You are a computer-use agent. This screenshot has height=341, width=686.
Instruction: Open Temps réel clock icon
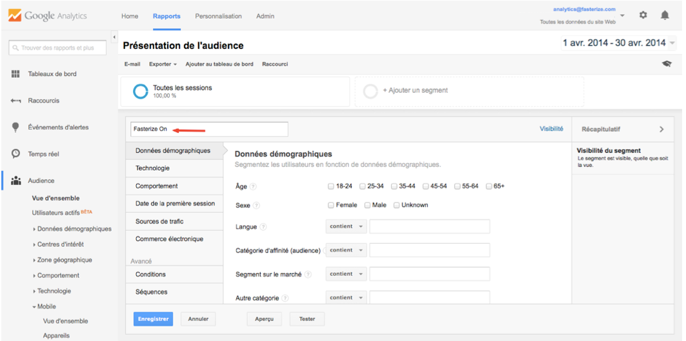click(x=15, y=154)
